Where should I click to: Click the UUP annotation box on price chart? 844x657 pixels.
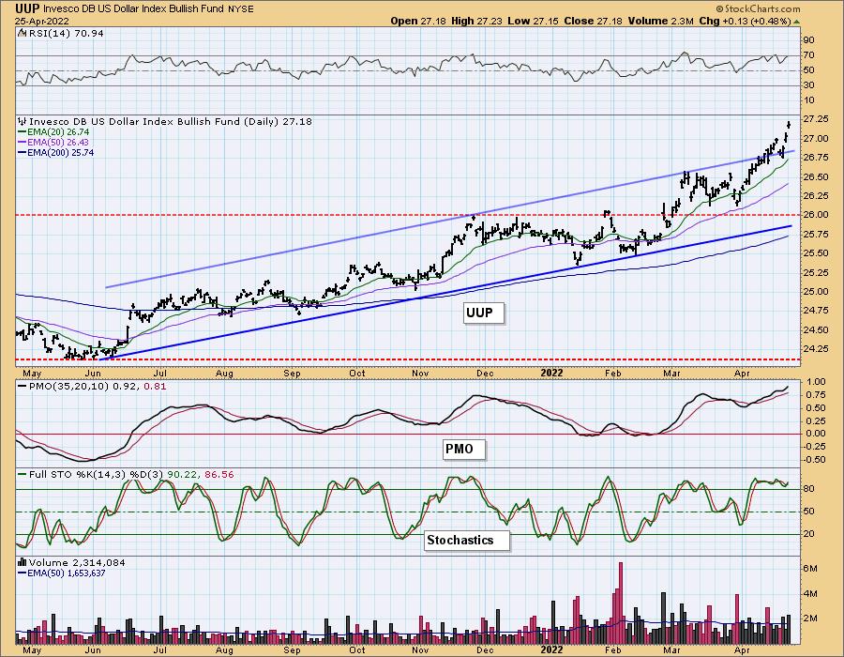(484, 313)
